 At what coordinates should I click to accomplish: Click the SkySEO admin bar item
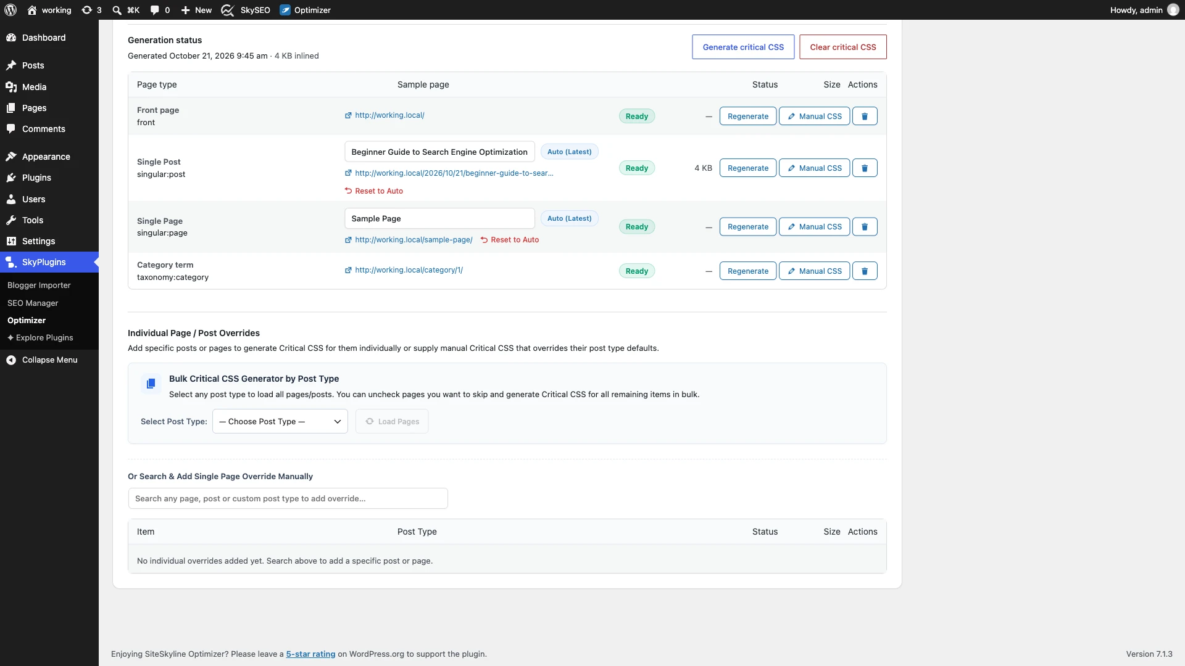246,10
